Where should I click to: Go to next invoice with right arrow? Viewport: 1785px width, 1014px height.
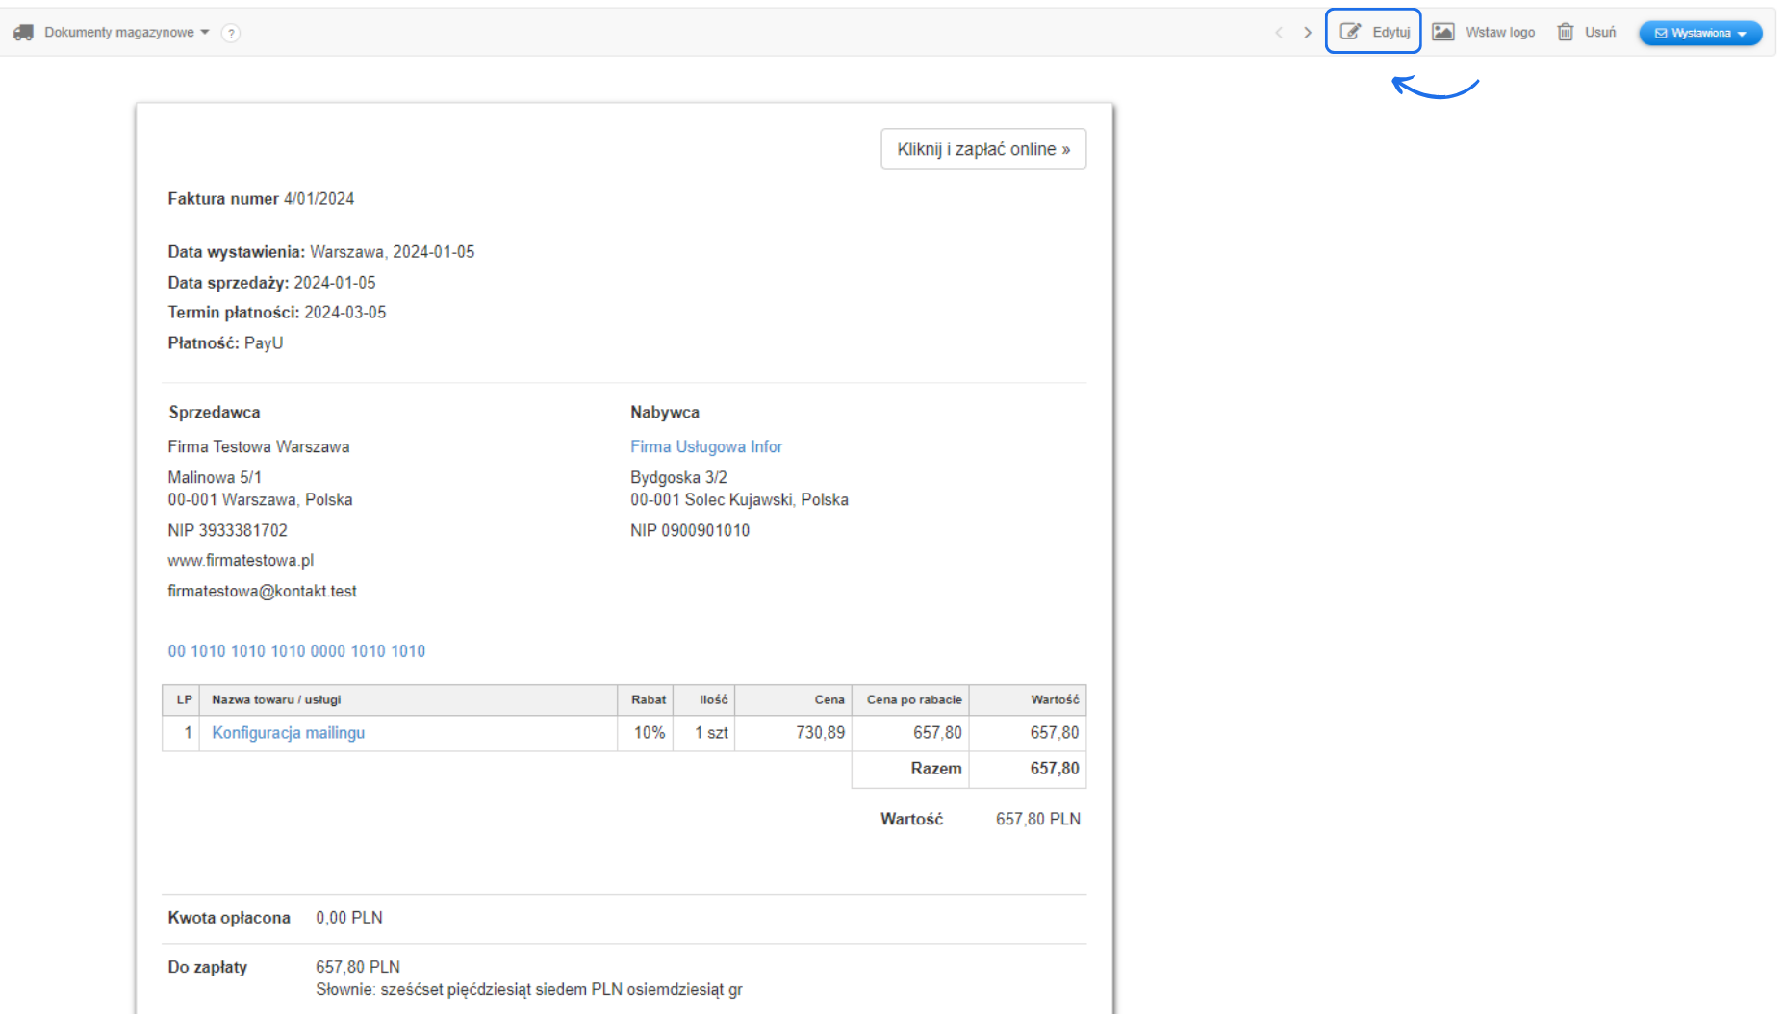tap(1308, 33)
